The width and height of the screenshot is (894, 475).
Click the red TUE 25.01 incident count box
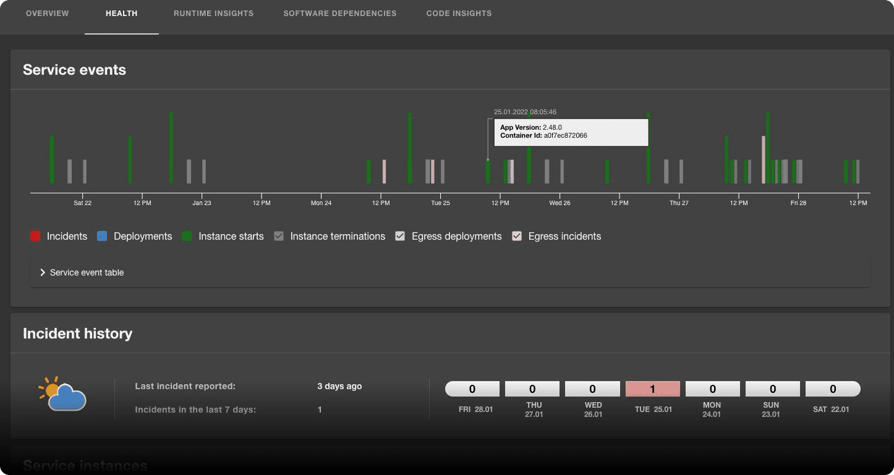[652, 389]
